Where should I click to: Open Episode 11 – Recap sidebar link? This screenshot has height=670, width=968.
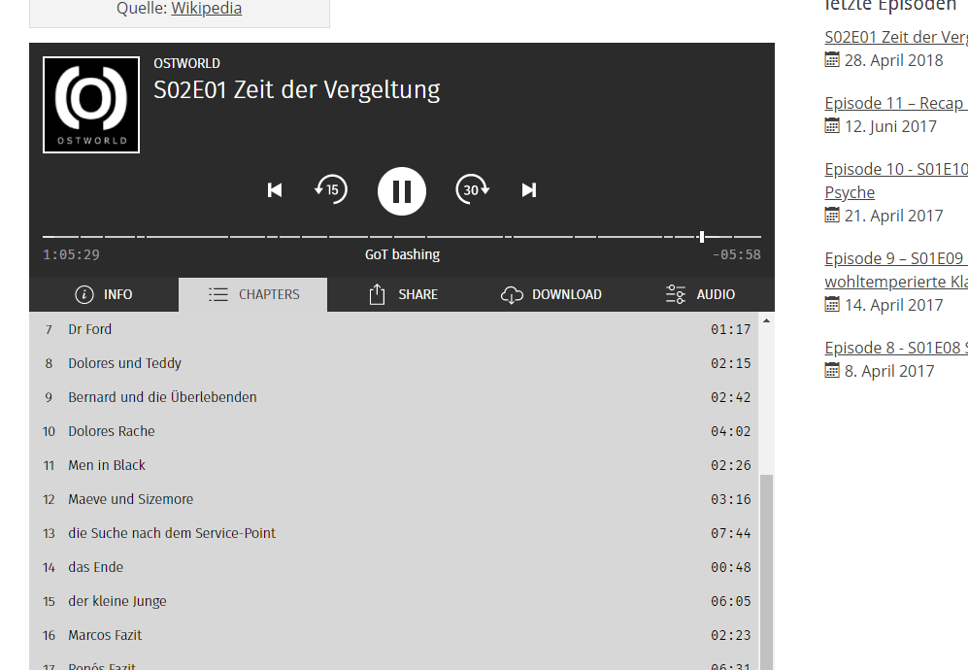896,103
